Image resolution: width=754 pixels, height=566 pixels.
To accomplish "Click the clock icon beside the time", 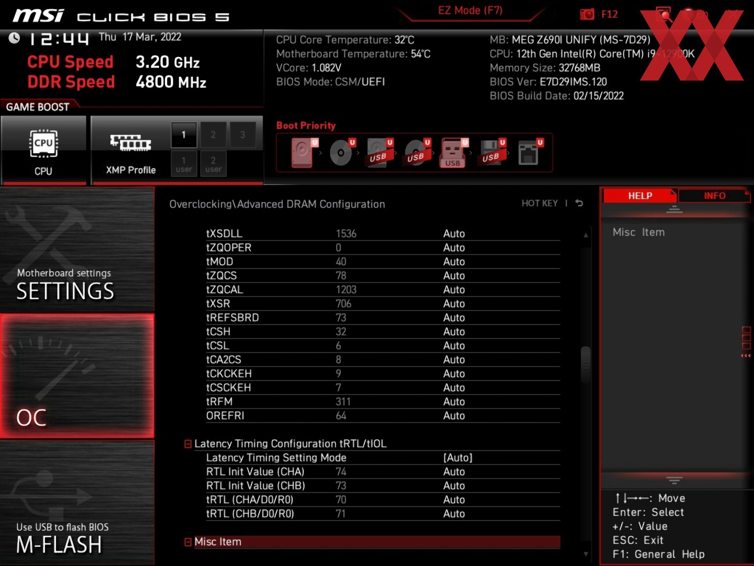I will (x=15, y=38).
